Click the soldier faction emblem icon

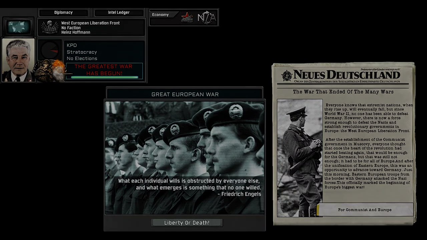point(50,27)
